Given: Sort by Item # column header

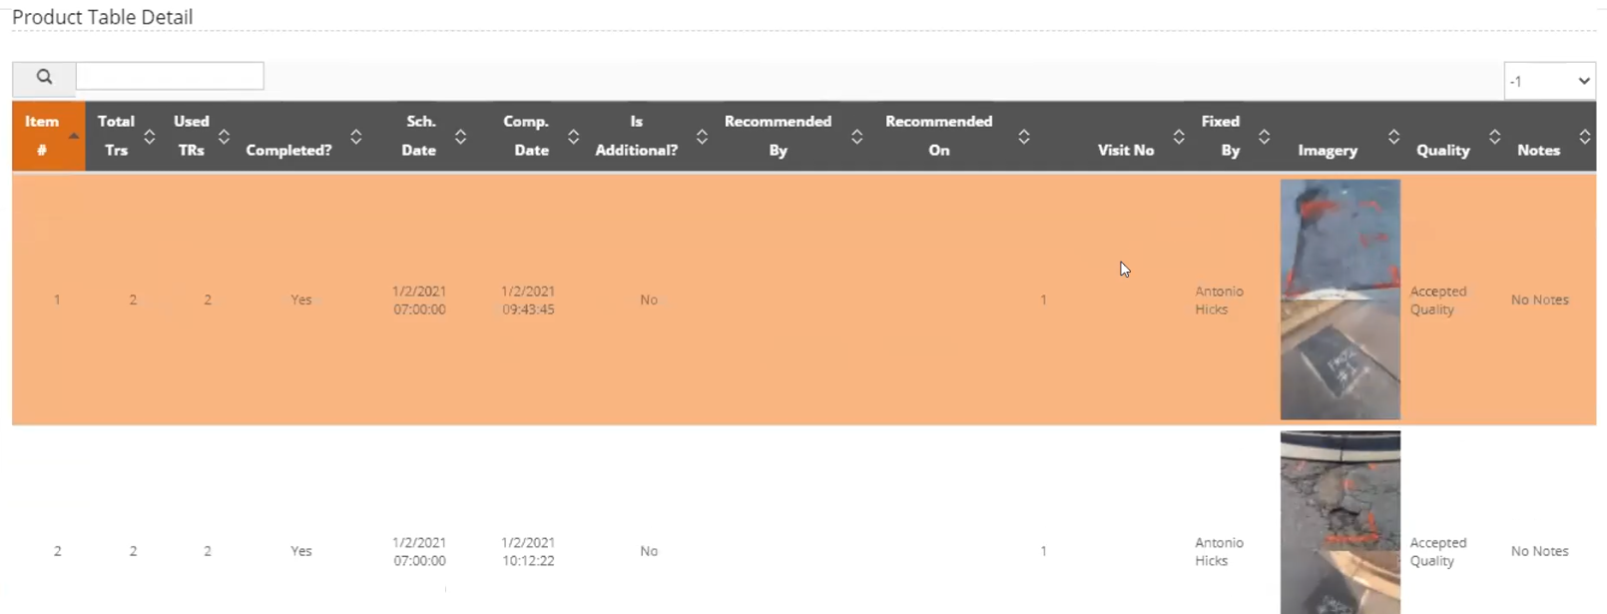Looking at the screenshot, I should 49,136.
